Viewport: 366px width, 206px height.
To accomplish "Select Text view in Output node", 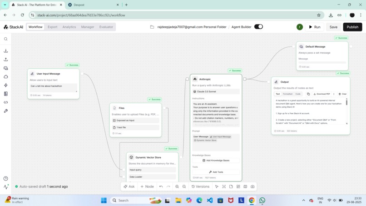I will coord(278,94).
